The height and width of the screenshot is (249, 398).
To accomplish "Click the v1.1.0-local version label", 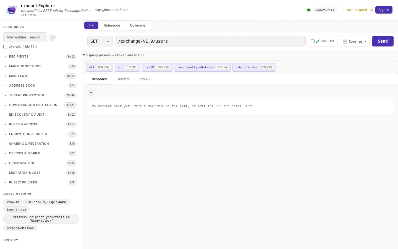I will [x=29, y=15].
